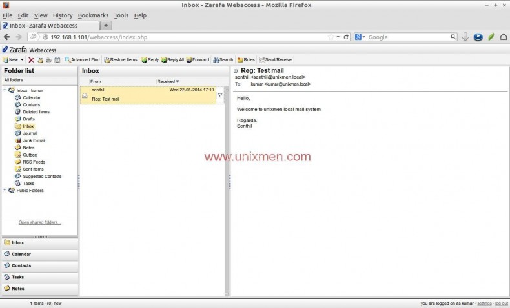Sort messages by From column
This screenshot has width=510, height=308.
122,81
